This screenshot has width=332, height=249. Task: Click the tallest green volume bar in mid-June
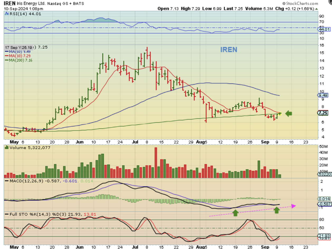pyautogui.click(x=102, y=165)
